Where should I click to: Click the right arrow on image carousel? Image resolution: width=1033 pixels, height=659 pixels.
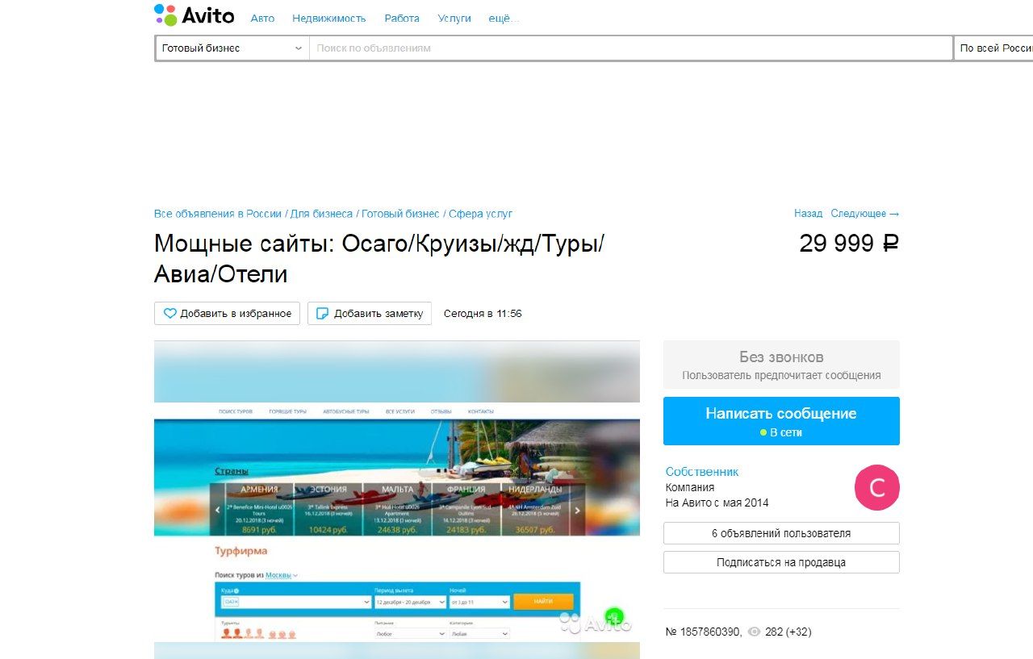[x=577, y=510]
